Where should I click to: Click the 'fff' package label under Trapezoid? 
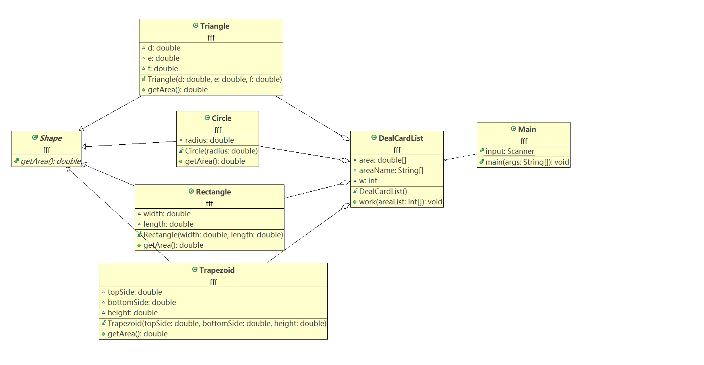click(213, 282)
